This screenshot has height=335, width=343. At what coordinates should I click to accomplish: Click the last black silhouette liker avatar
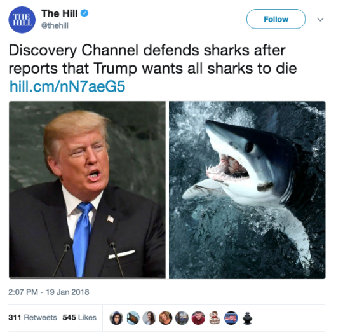point(248,318)
